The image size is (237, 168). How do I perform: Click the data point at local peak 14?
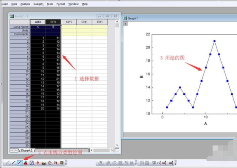click(x=180, y=87)
